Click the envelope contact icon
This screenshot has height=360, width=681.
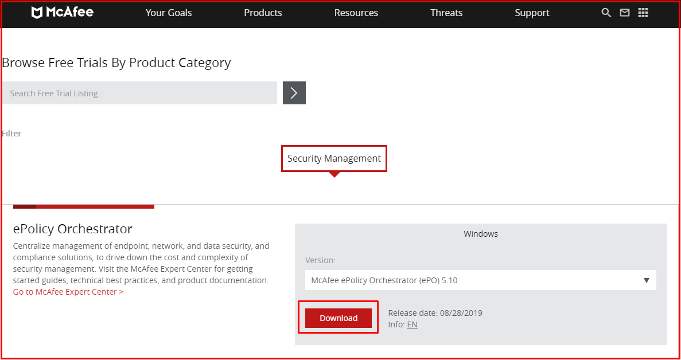point(625,13)
